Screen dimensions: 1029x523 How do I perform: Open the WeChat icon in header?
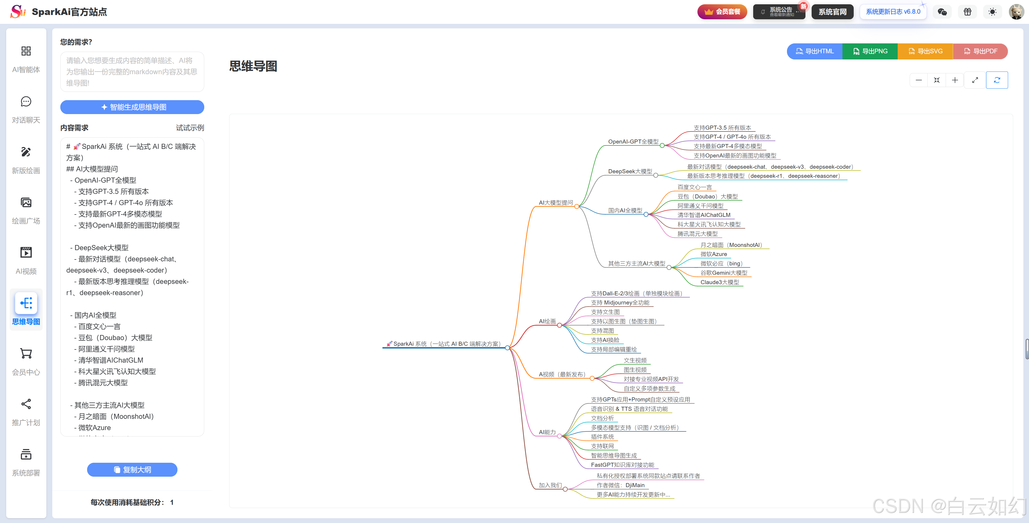(942, 12)
